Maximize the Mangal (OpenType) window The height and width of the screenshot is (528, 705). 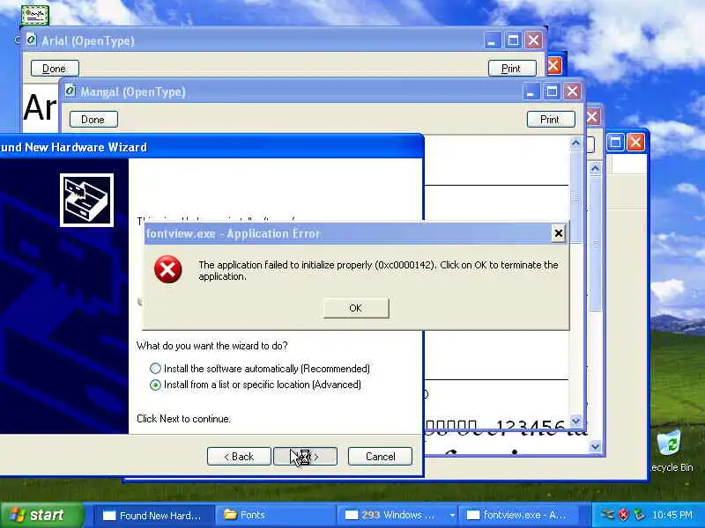click(552, 92)
